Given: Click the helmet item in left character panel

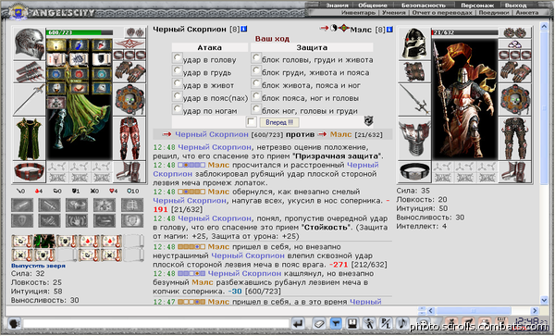Looking at the screenshot, I should coord(30,44).
